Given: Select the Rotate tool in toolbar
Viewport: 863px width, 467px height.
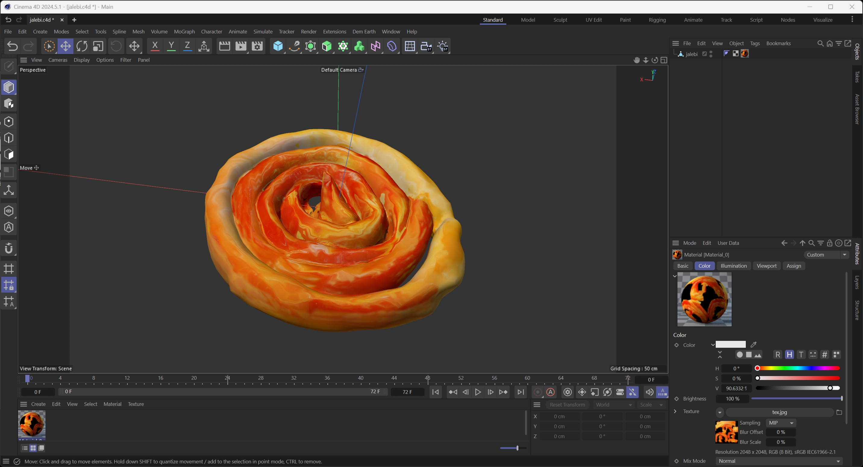Looking at the screenshot, I should coord(82,46).
